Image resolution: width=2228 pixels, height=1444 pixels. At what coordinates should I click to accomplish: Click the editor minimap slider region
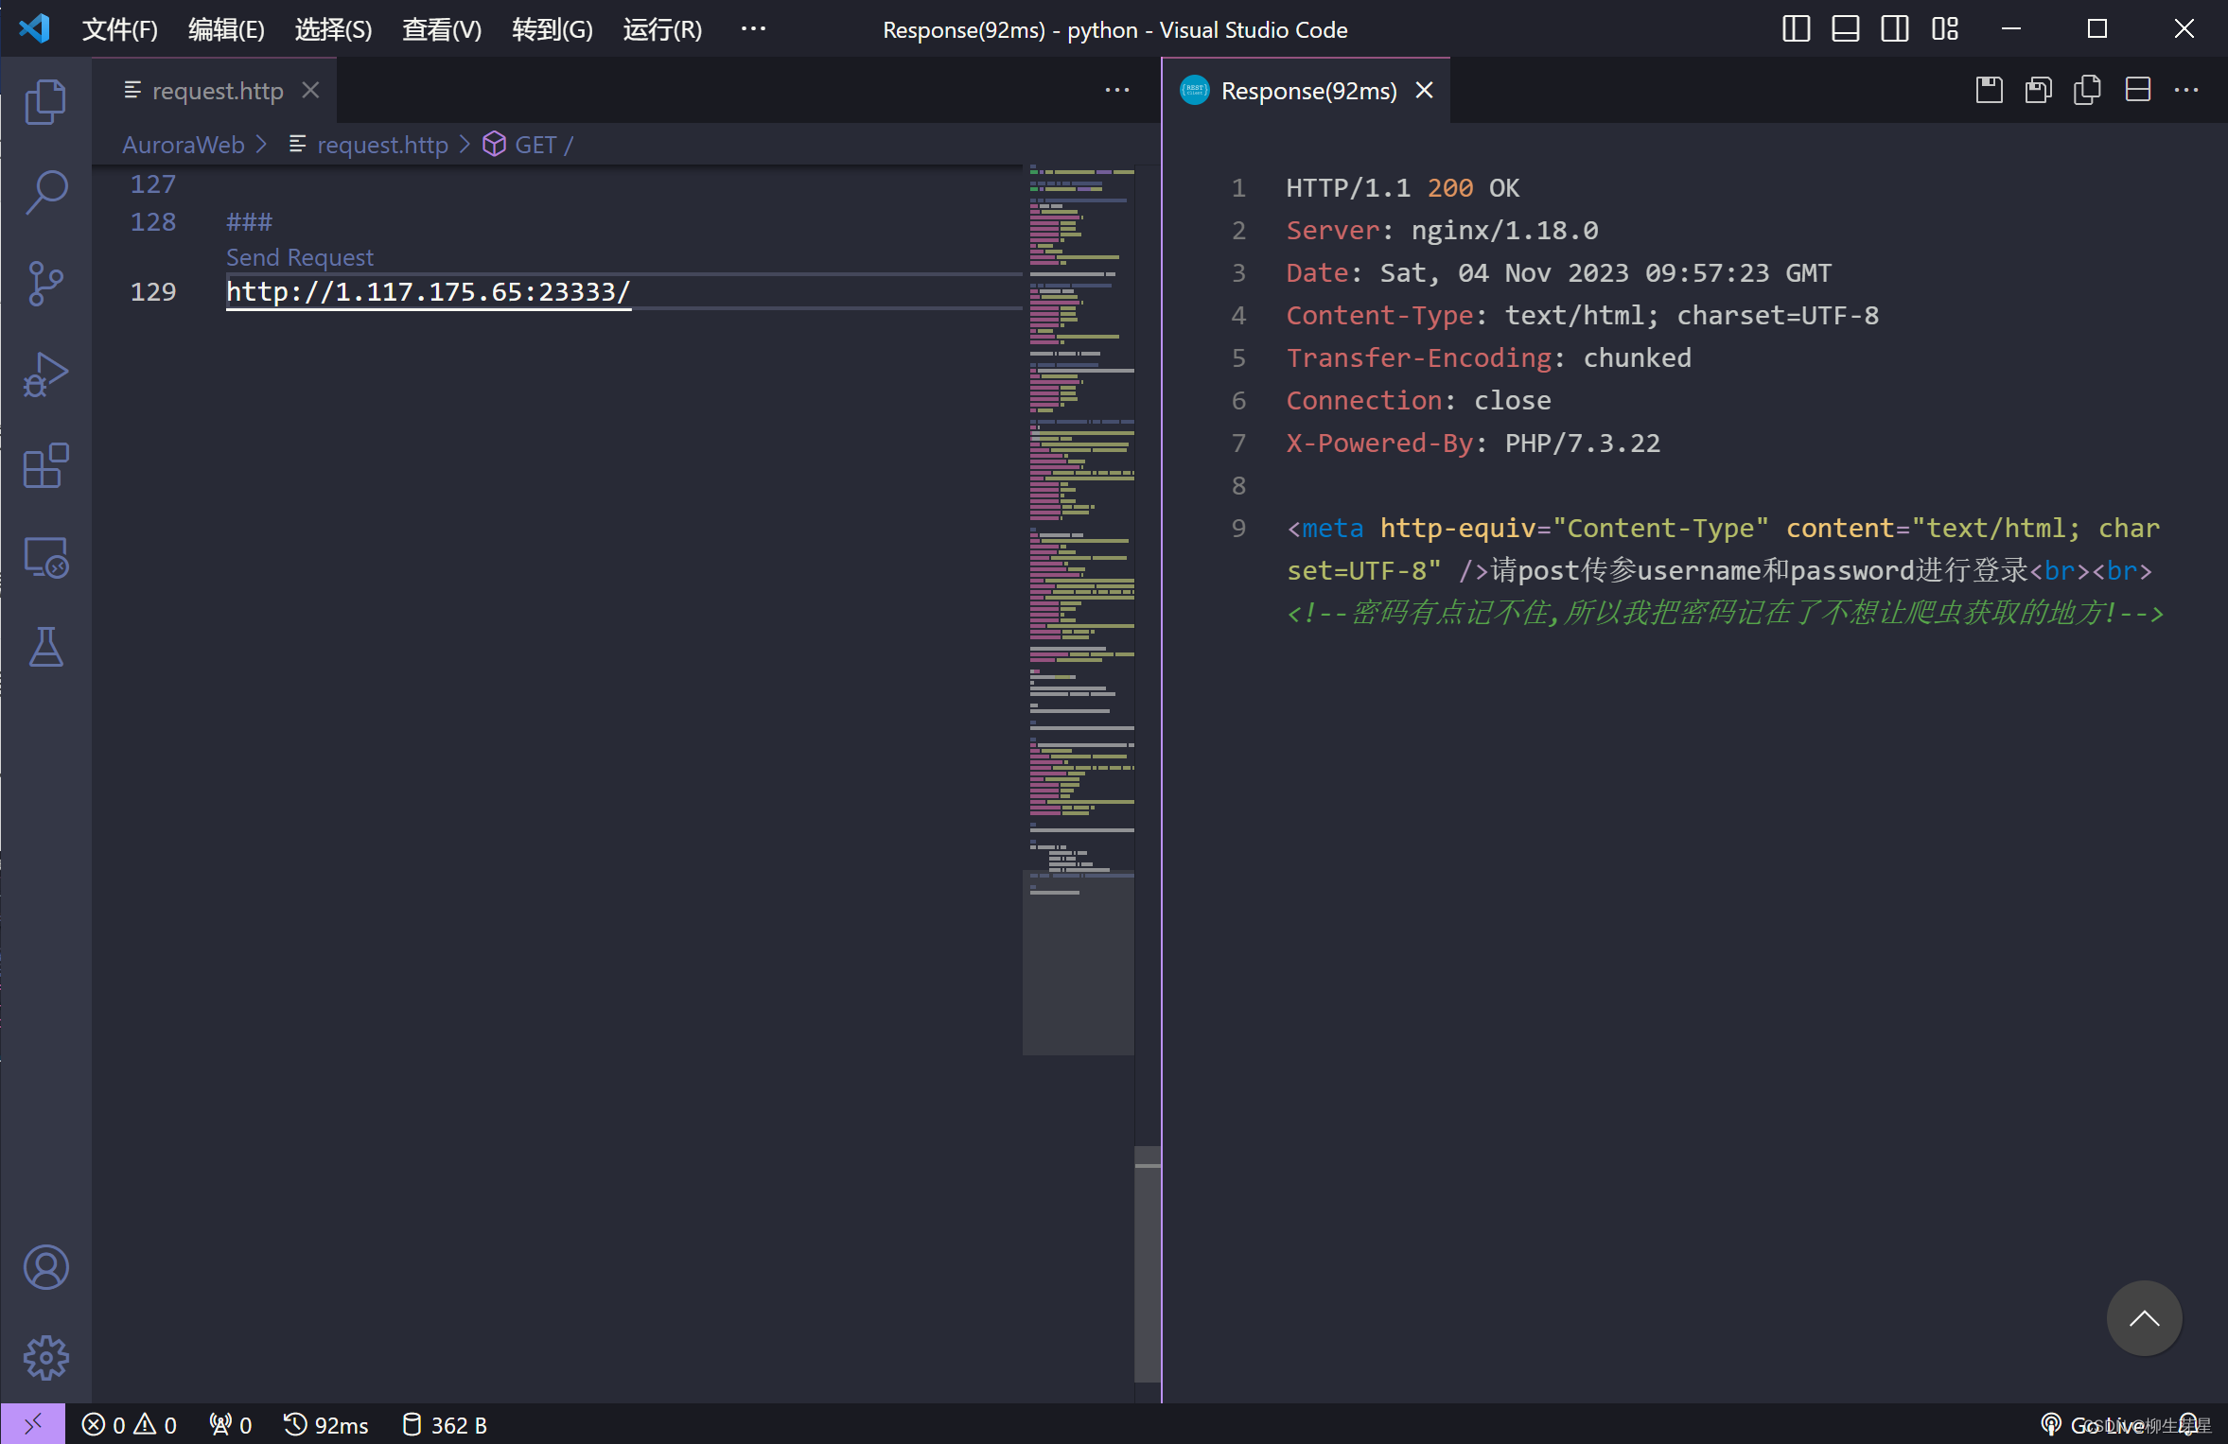1078,961
